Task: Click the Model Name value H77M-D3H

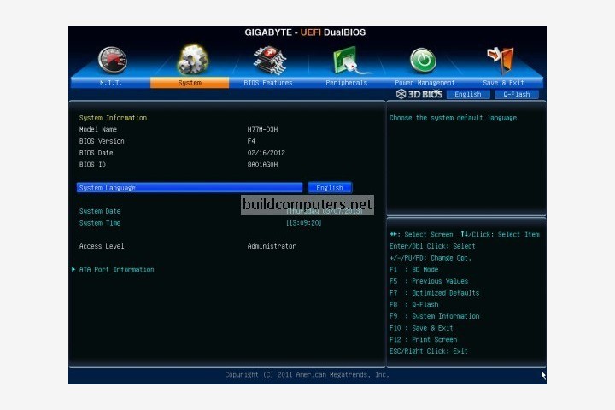Action: [262, 130]
